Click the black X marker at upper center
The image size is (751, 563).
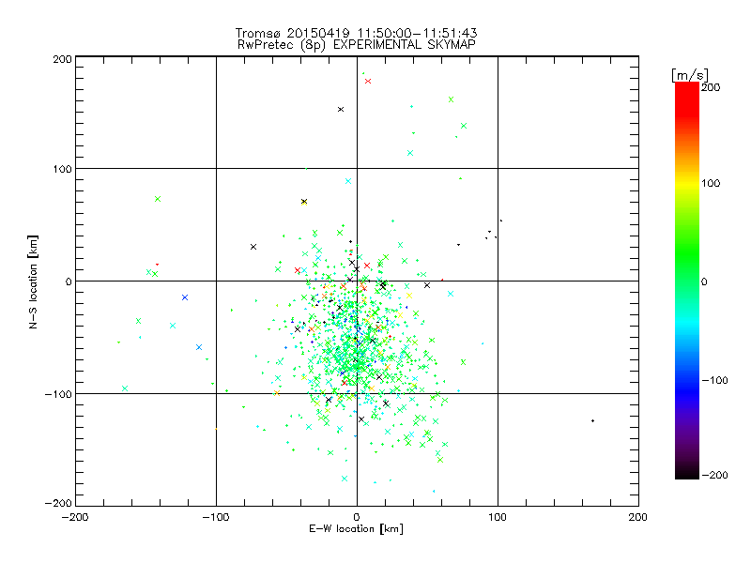coord(341,109)
